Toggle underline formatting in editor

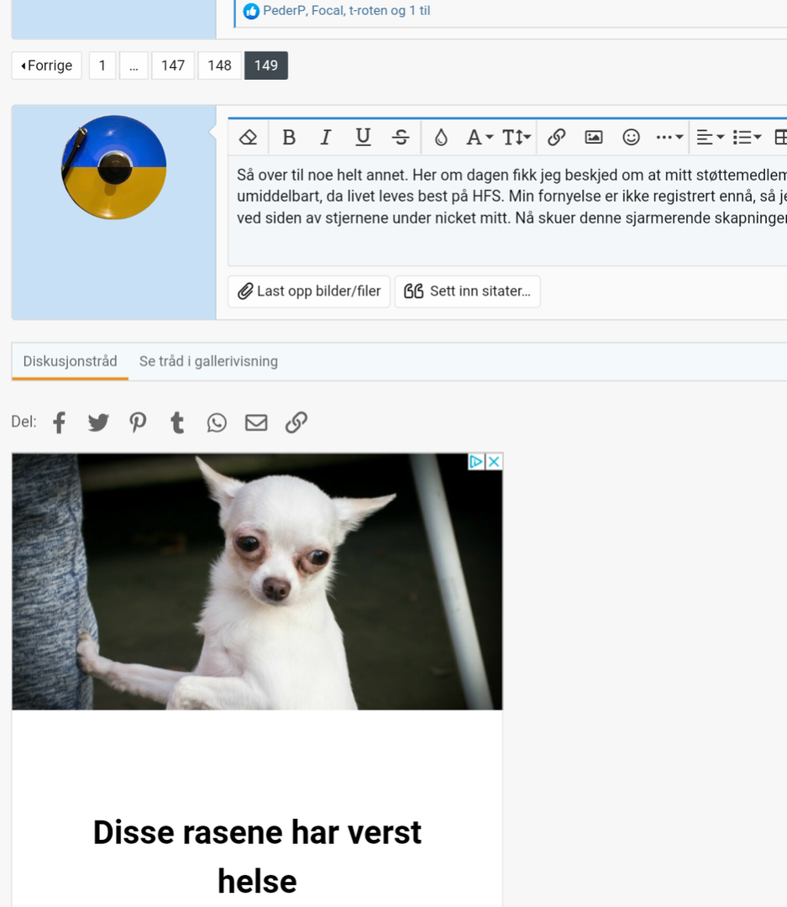tap(363, 137)
